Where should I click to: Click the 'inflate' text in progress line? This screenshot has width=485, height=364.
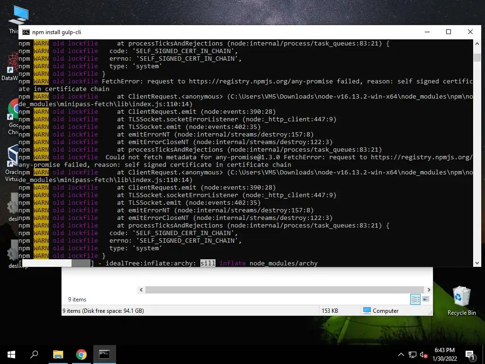pos(232,263)
